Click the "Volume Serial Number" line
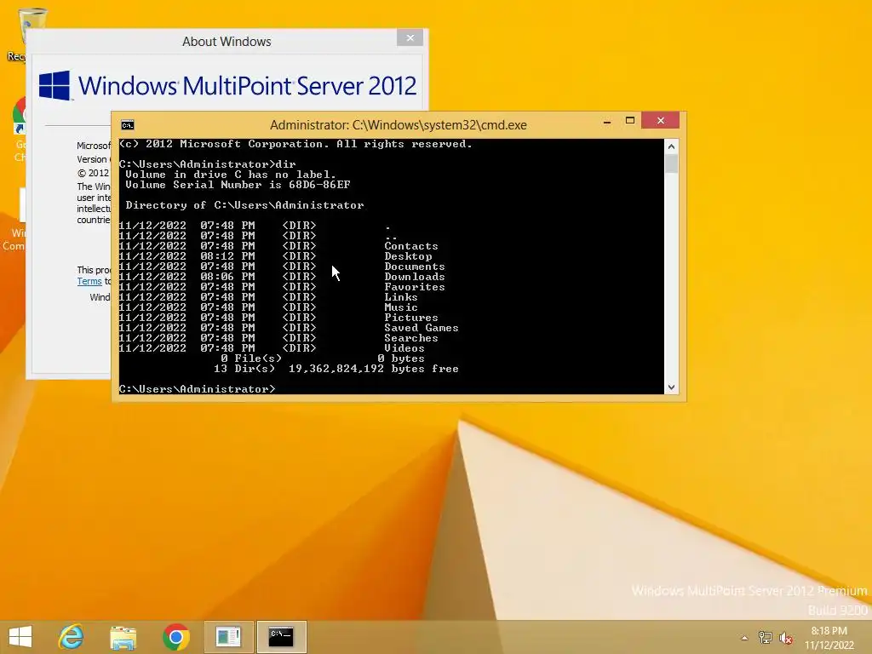 (238, 185)
